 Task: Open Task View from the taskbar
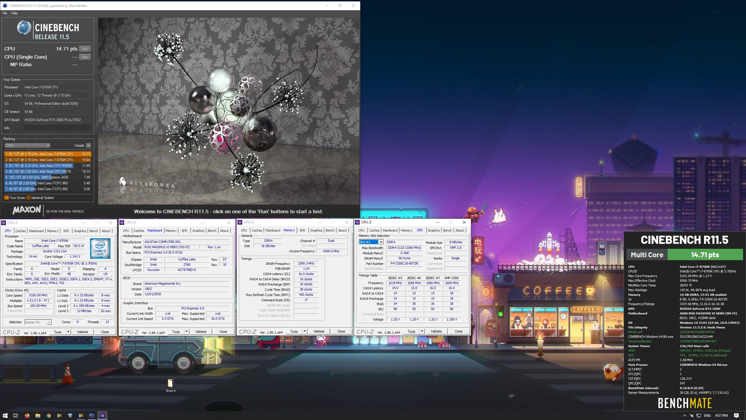point(16,416)
